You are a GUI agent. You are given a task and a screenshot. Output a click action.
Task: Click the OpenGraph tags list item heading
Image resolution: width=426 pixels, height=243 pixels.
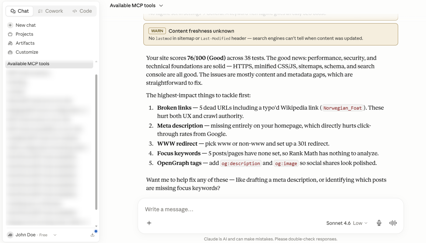pyautogui.click(x=179, y=163)
